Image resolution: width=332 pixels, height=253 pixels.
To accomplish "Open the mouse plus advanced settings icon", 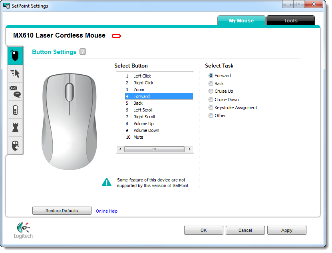I will click(15, 145).
